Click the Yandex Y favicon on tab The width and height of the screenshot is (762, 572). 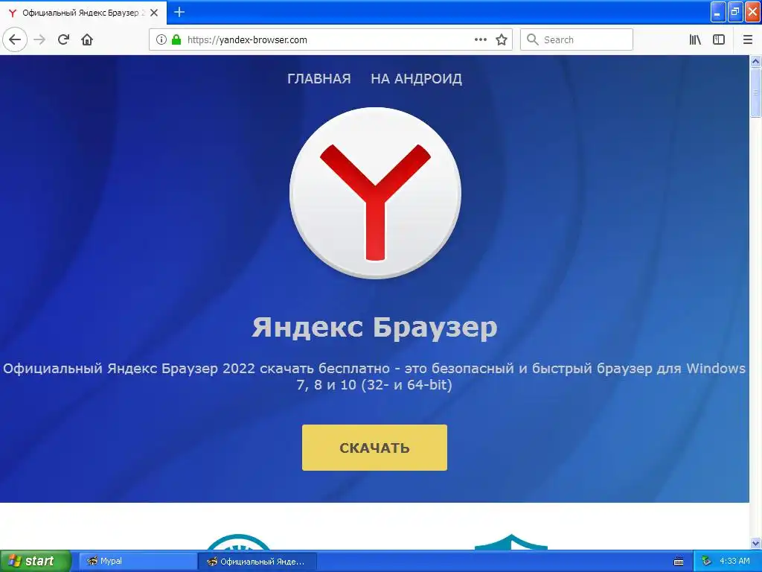coord(13,13)
